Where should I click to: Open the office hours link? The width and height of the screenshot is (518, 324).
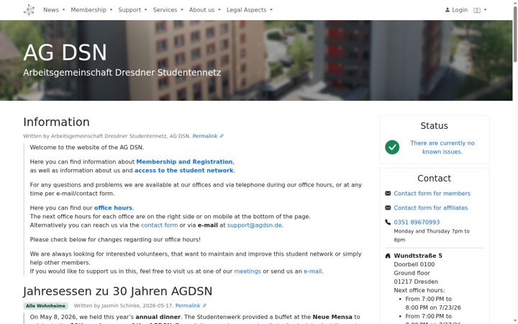pyautogui.click(x=113, y=207)
